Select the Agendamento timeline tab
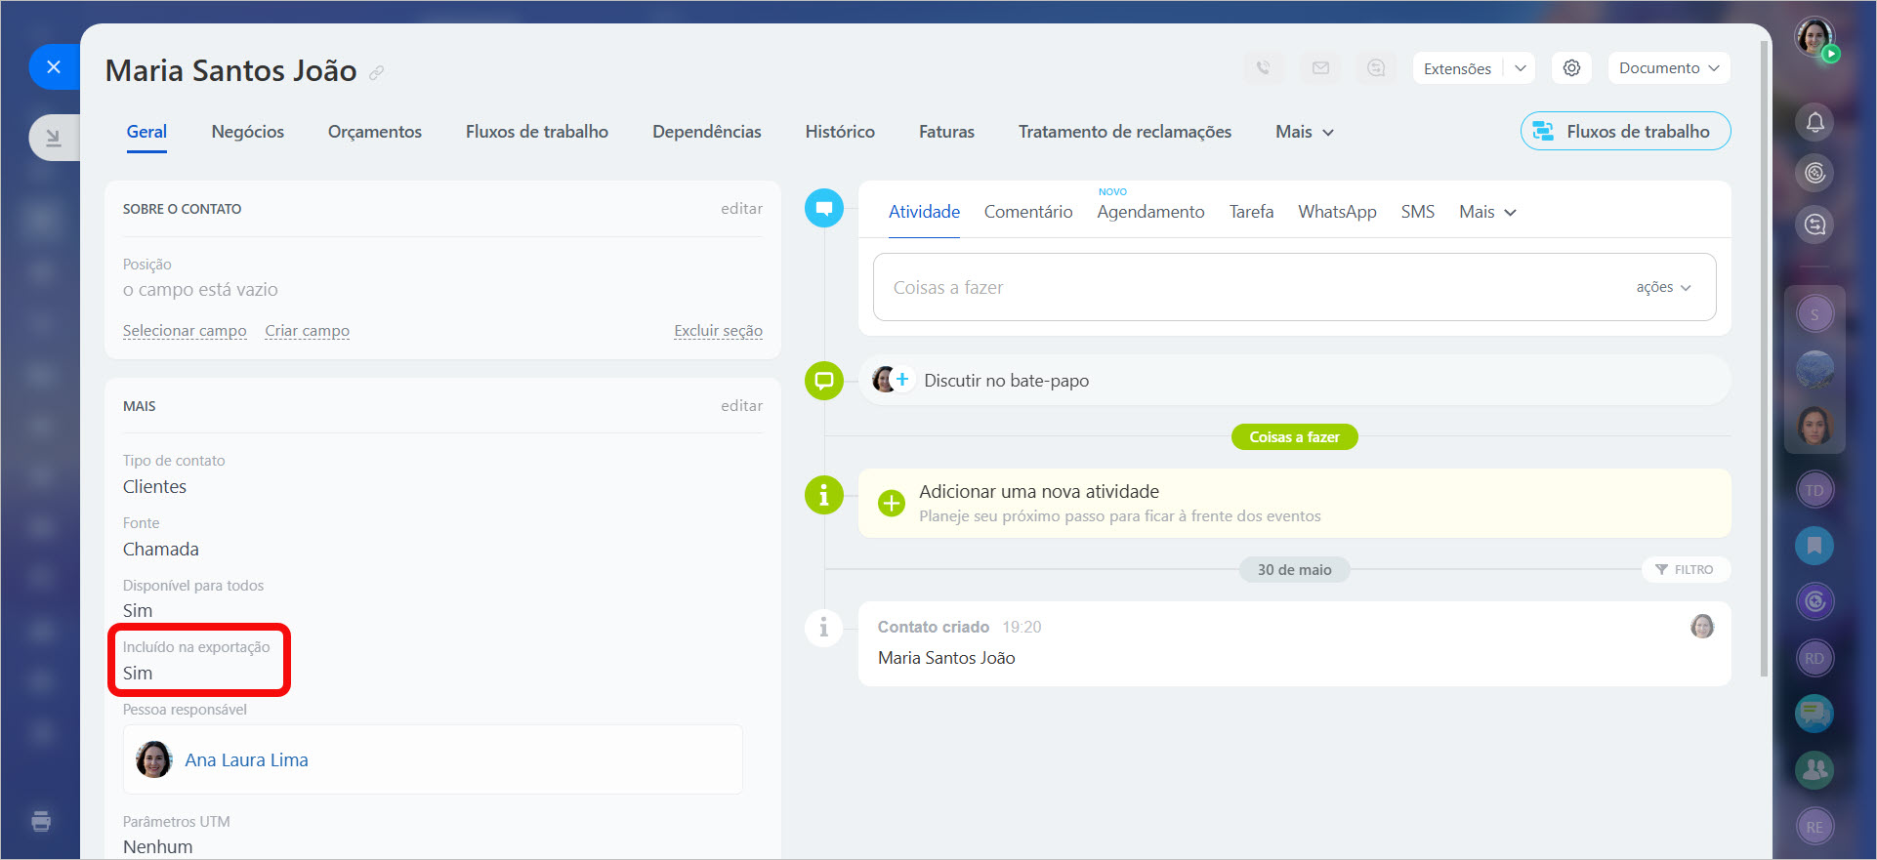Screen dimensions: 1877x860 tap(1150, 212)
